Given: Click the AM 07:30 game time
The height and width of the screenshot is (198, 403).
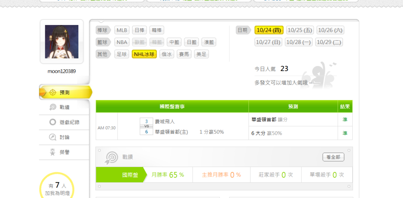Looking at the screenshot, I should pyautogui.click(x=107, y=128).
